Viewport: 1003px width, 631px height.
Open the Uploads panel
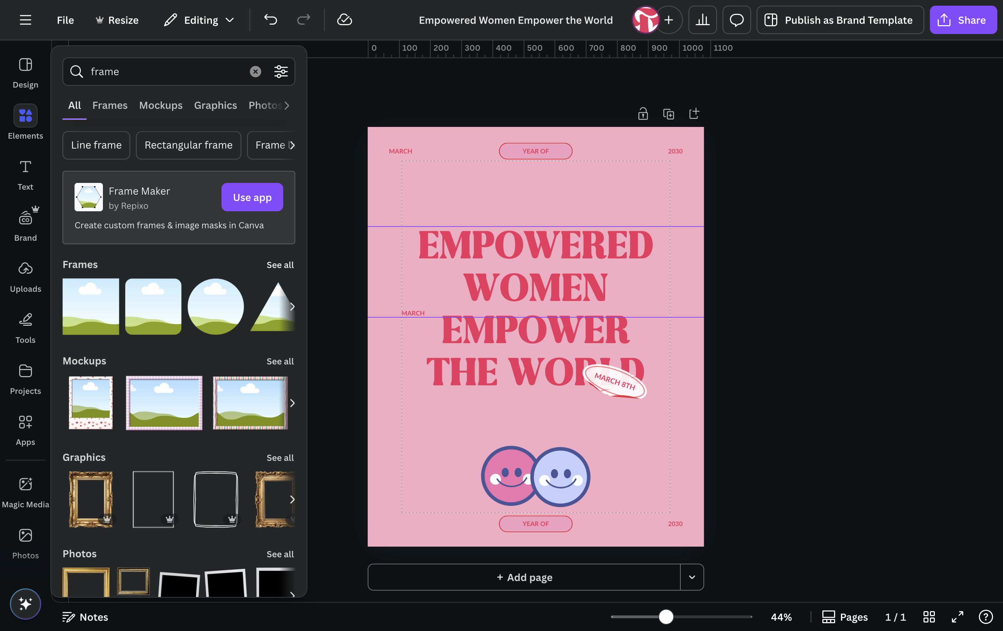26,277
